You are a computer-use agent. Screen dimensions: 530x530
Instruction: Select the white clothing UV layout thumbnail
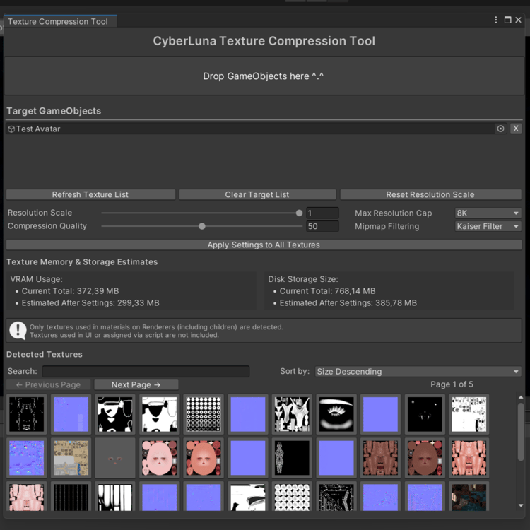point(292,414)
